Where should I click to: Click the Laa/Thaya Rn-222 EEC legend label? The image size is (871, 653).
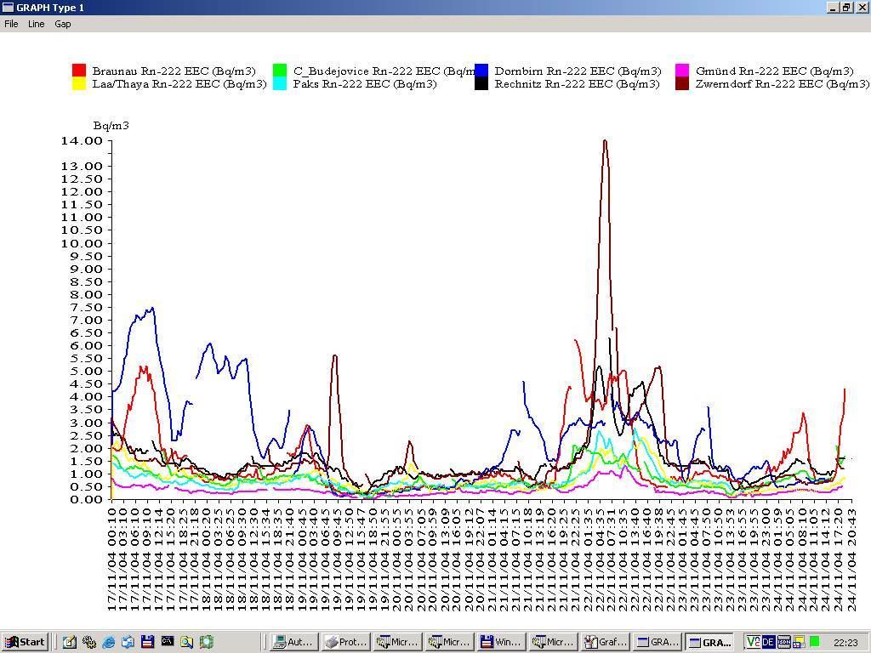(179, 84)
